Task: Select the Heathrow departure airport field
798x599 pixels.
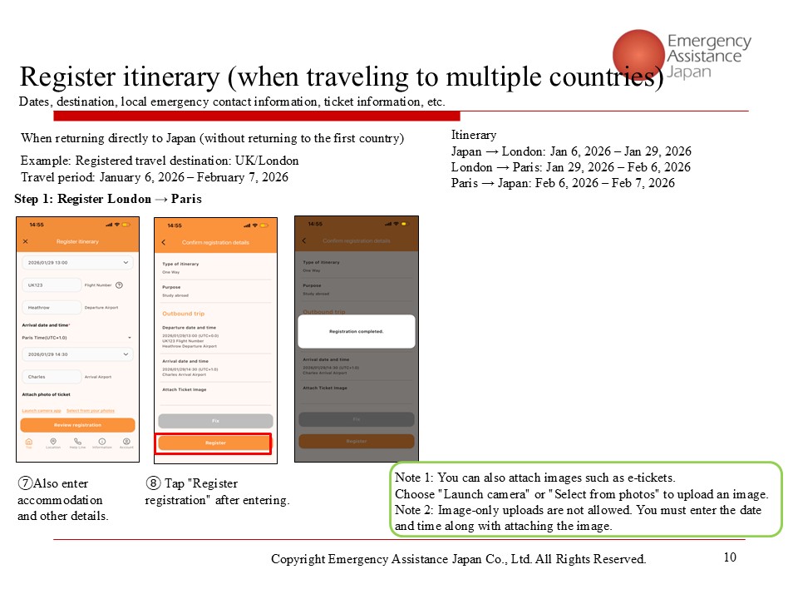Action: point(51,307)
